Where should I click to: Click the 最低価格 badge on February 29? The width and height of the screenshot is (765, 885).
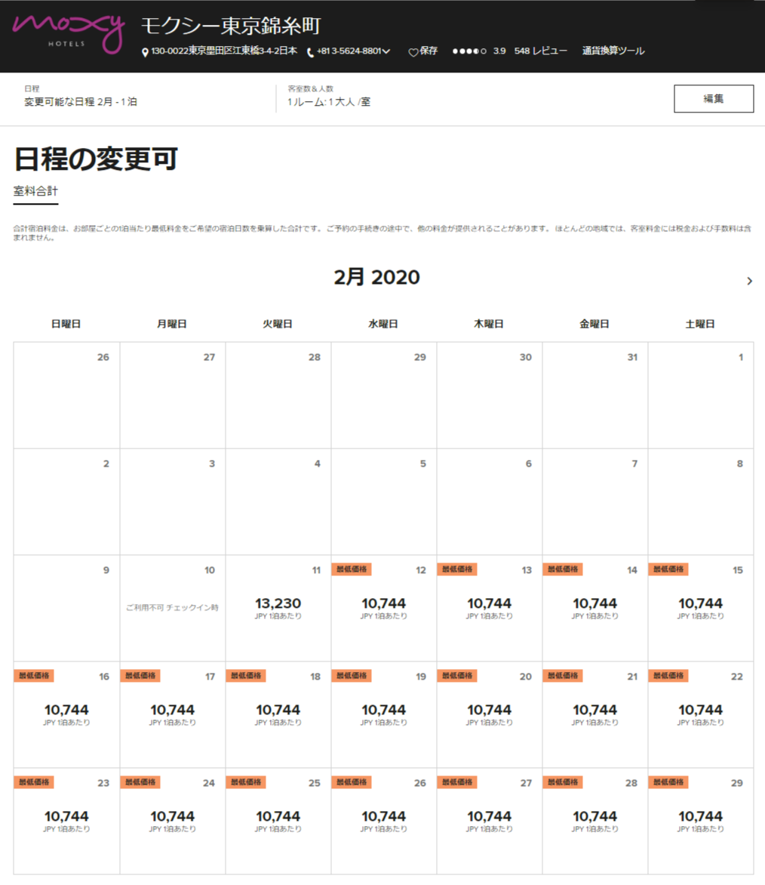(668, 782)
